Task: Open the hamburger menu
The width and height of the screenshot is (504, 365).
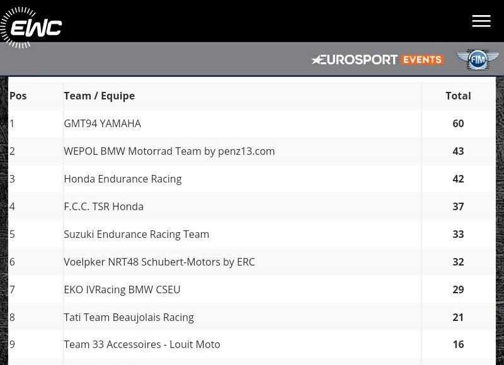Action: 481,21
